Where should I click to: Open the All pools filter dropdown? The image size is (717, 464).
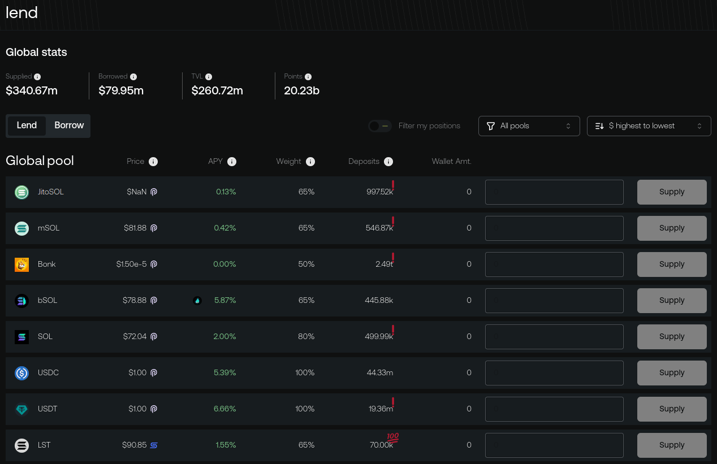pyautogui.click(x=529, y=126)
